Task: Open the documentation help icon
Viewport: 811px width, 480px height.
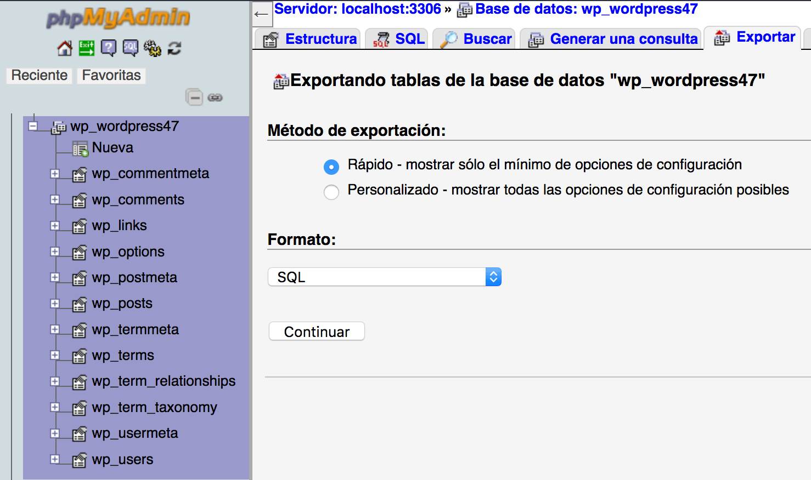Action: pos(108,48)
